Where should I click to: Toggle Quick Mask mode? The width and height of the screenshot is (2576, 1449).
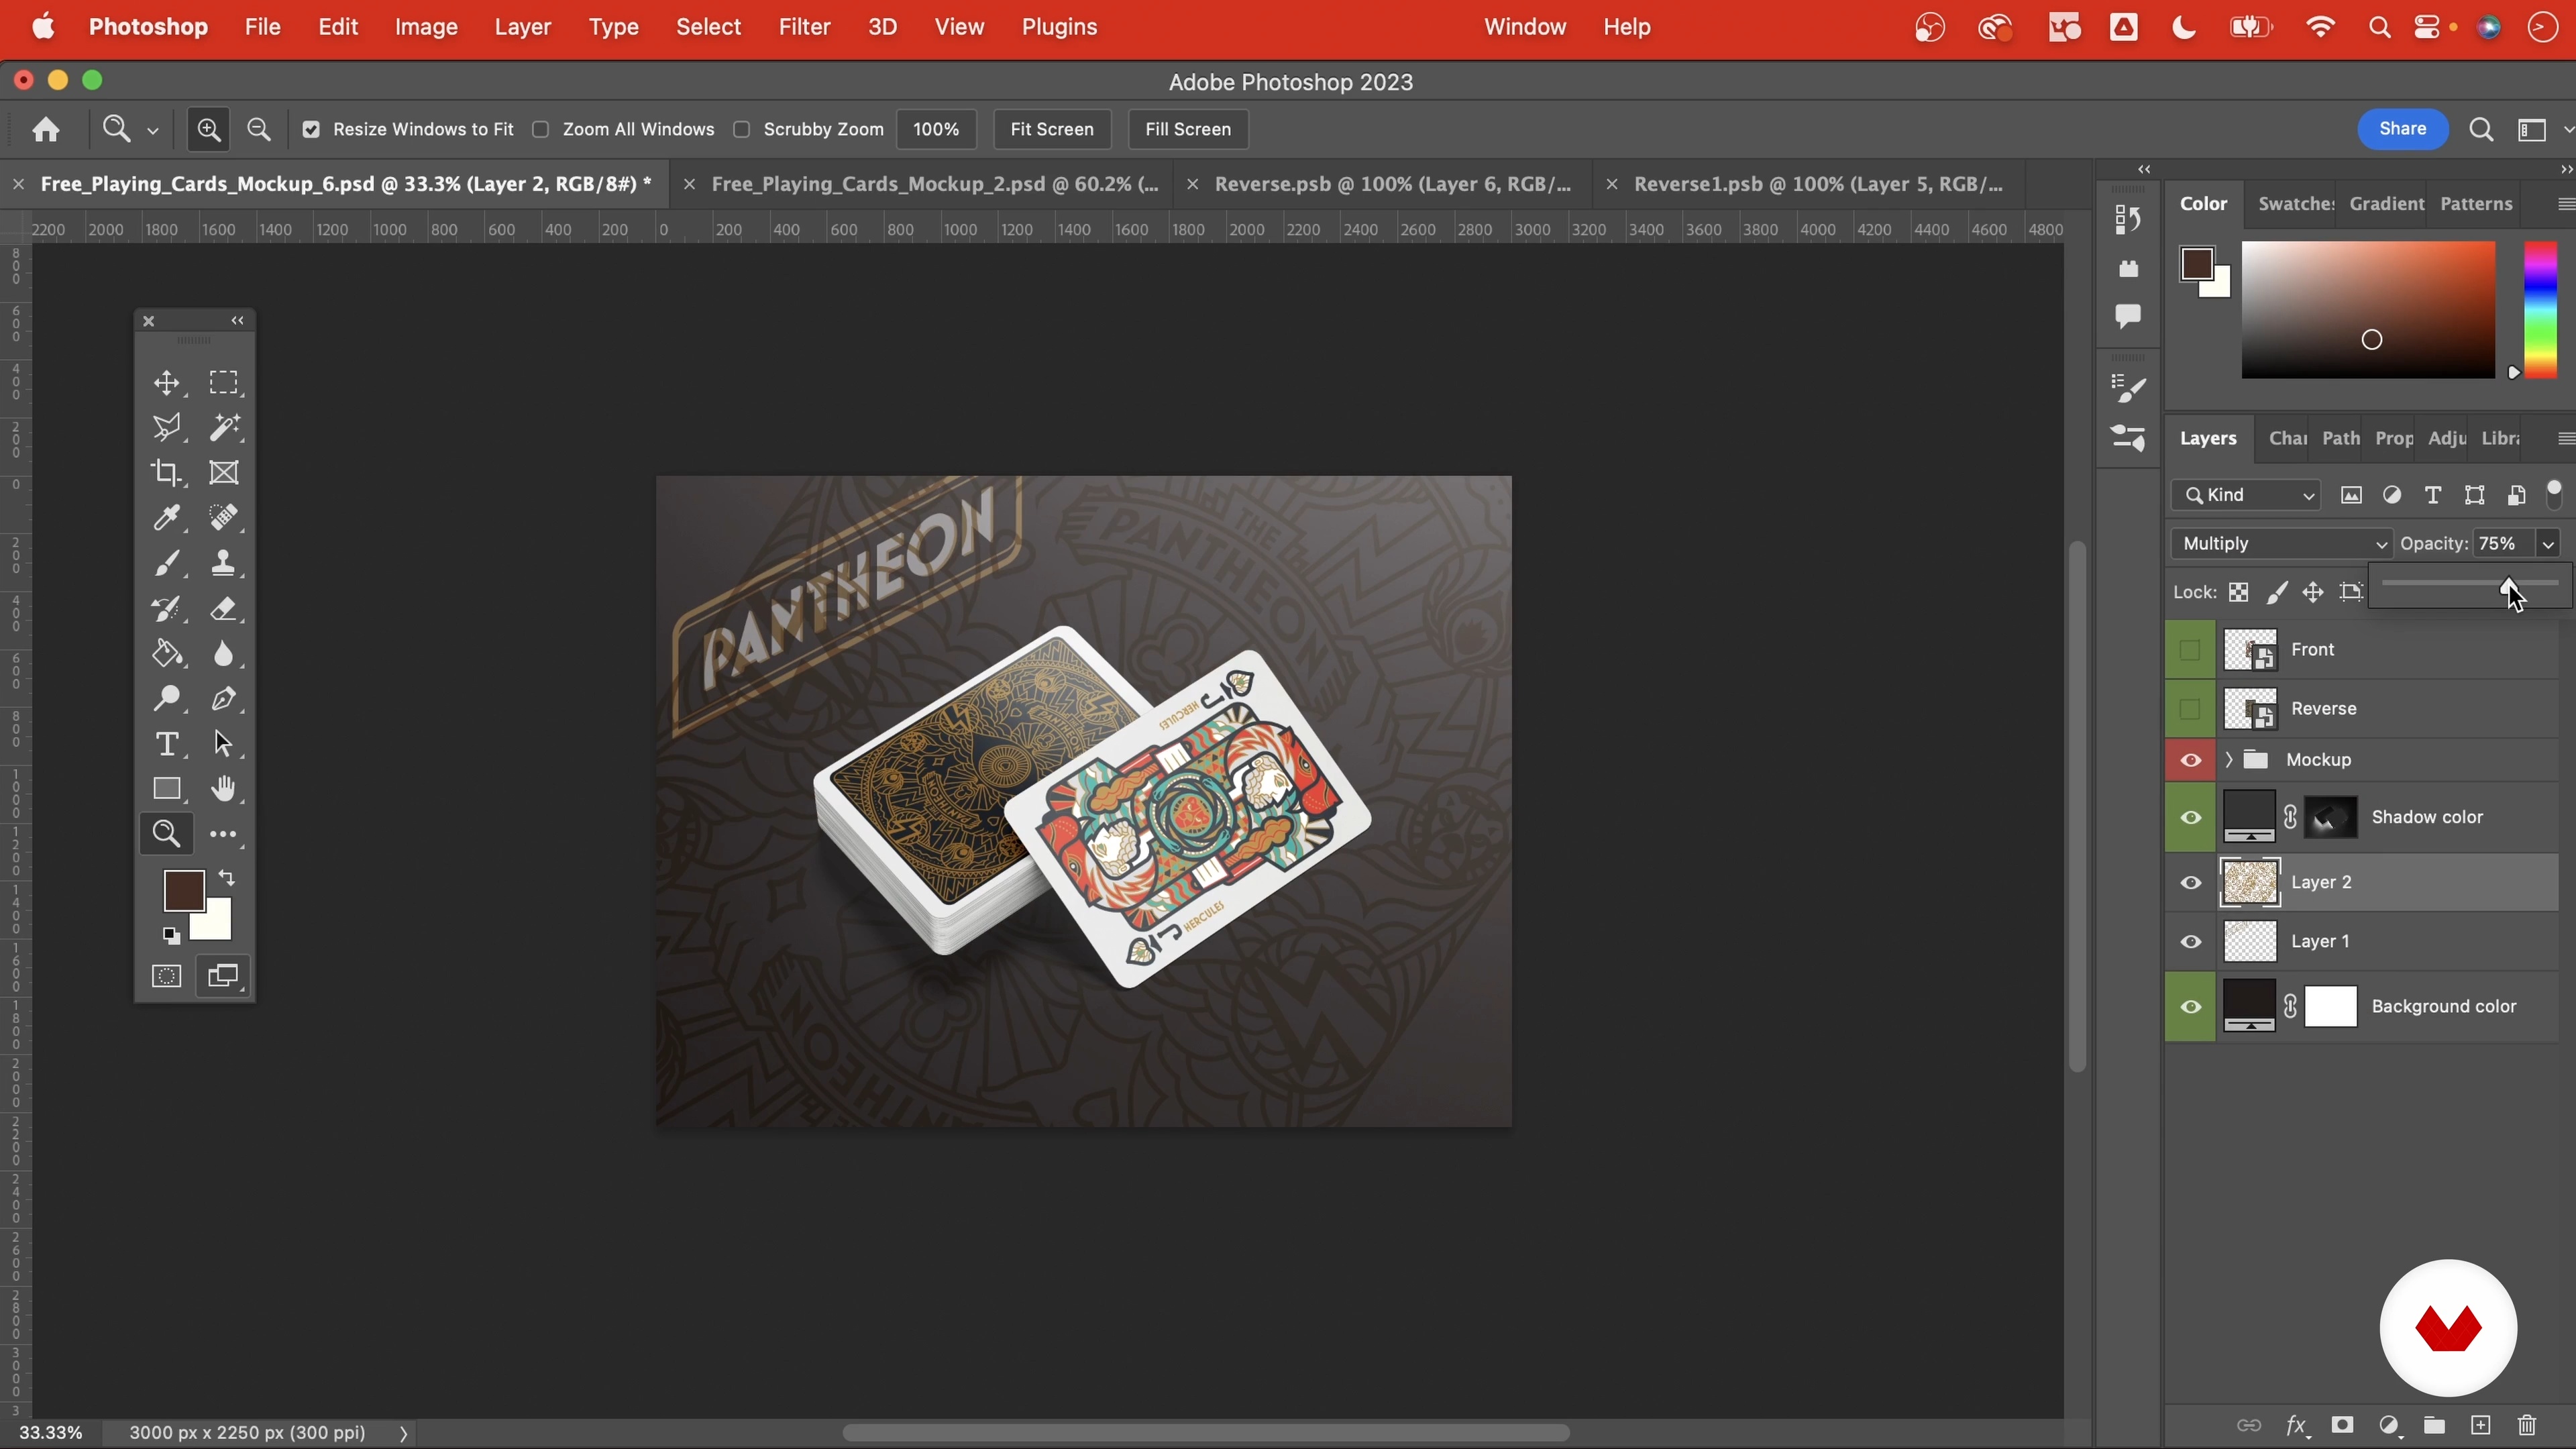[167, 976]
